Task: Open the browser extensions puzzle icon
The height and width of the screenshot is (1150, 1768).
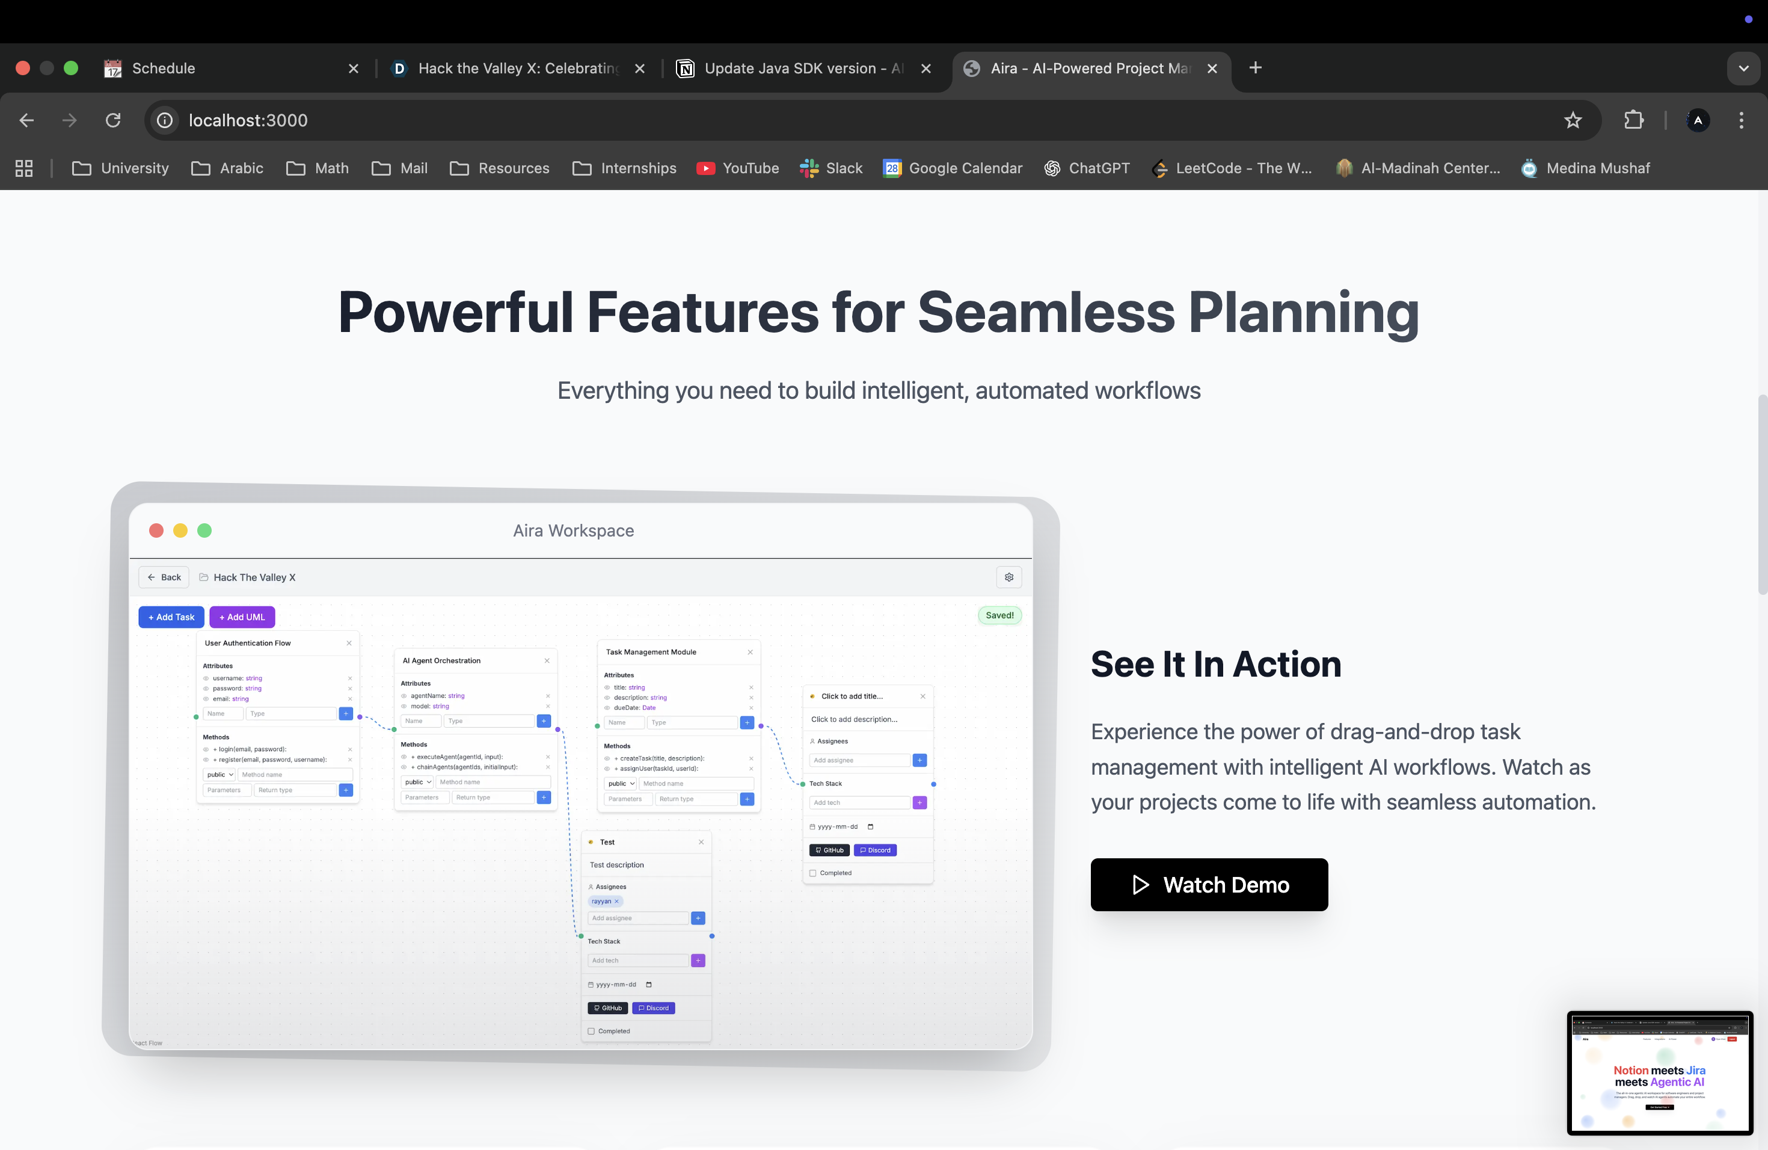Action: pos(1633,120)
